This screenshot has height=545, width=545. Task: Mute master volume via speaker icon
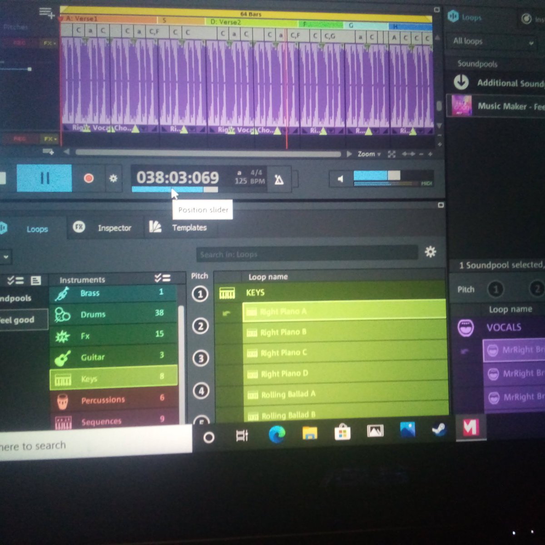pyautogui.click(x=340, y=179)
